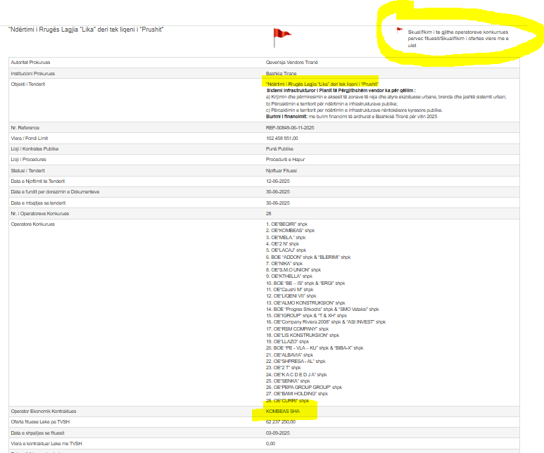Image resolution: width=544 pixels, height=453 pixels.
Task: Click the highlighted winner 'KOMBEAS SHA'
Action: tap(285, 411)
